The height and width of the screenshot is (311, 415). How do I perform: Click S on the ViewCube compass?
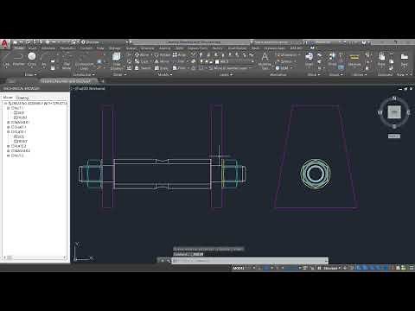click(x=394, y=126)
